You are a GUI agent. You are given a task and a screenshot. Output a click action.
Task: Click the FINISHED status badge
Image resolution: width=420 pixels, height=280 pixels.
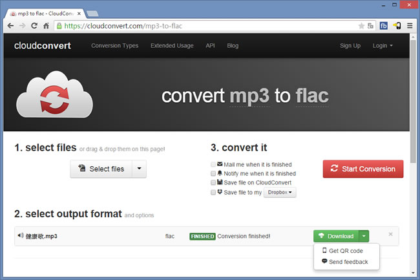click(x=202, y=236)
